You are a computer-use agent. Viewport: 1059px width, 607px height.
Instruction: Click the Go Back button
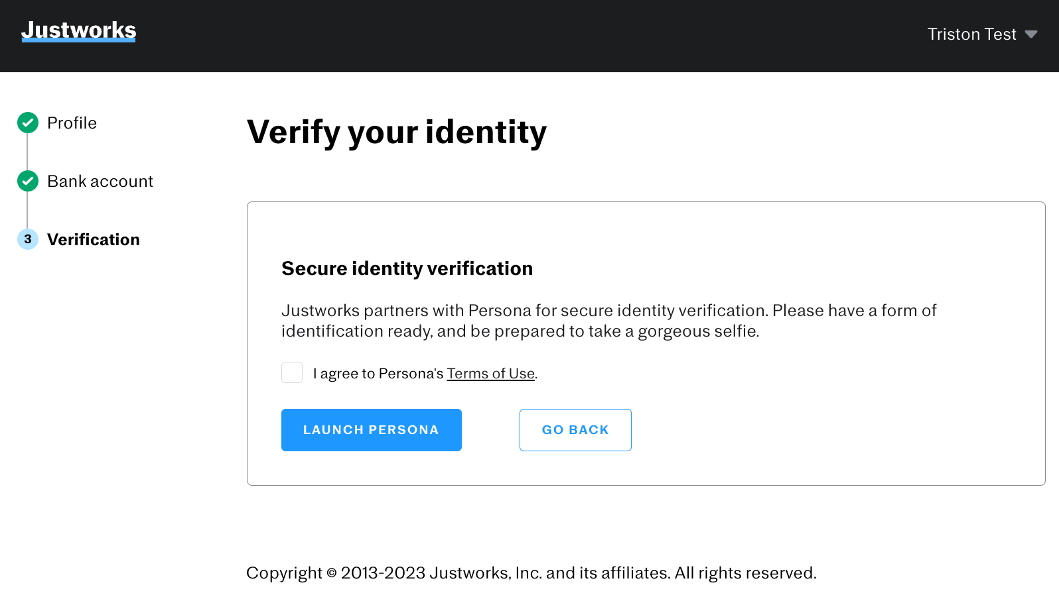(x=575, y=430)
